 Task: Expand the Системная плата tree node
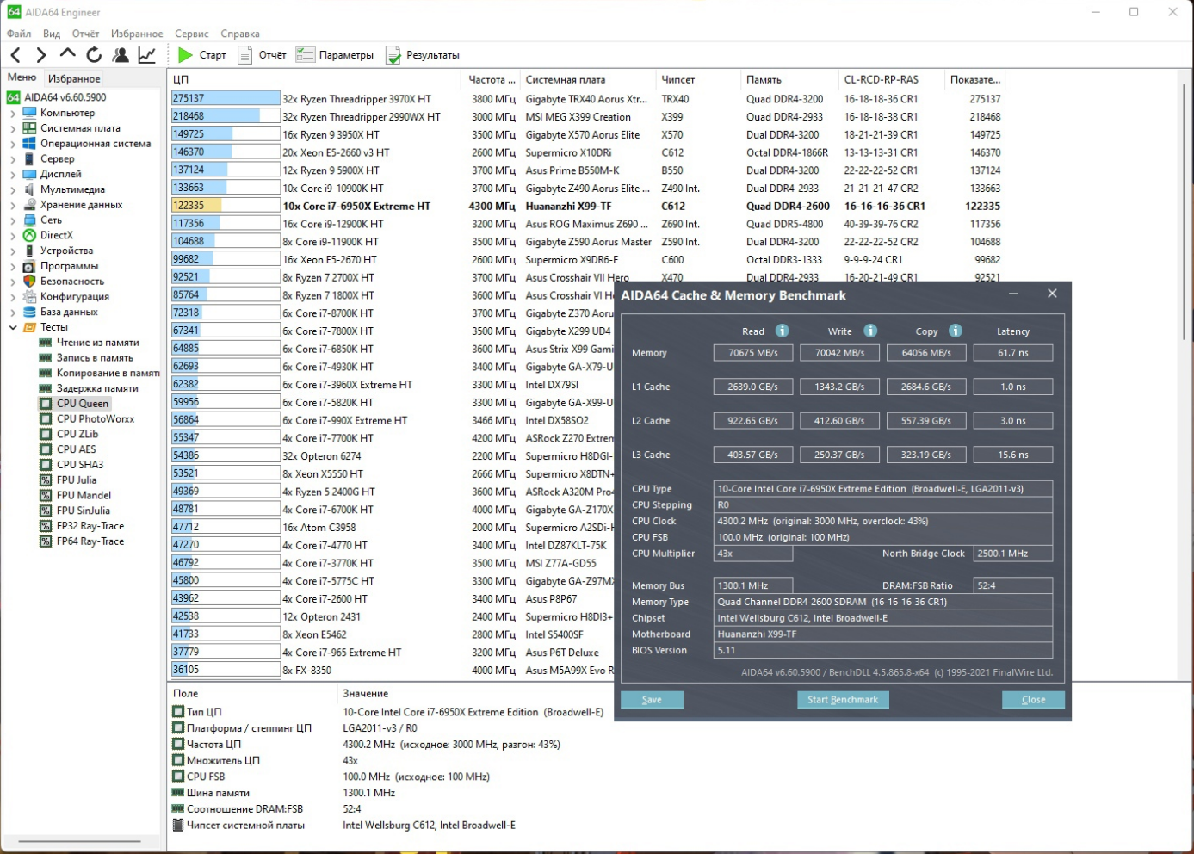click(x=13, y=128)
